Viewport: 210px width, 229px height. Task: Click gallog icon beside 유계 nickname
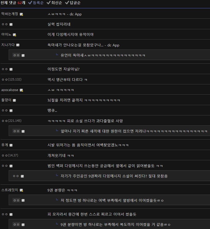tap(11, 145)
